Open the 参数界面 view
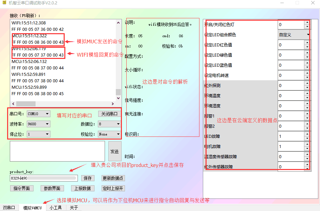The width and height of the screenshot is (320, 211). click(x=52, y=188)
